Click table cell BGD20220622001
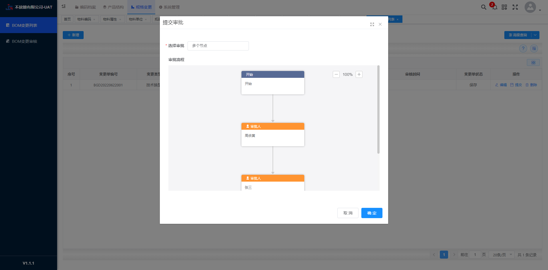This screenshot has width=548, height=270. (108, 85)
